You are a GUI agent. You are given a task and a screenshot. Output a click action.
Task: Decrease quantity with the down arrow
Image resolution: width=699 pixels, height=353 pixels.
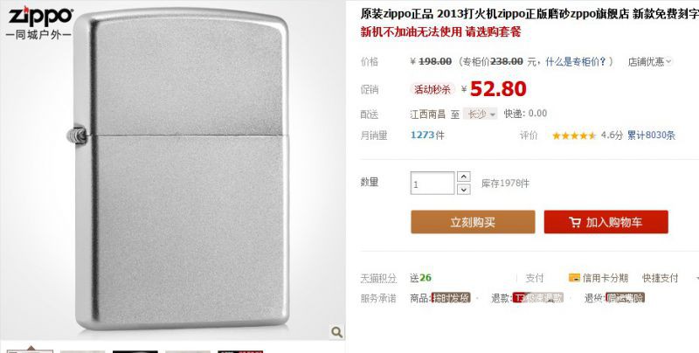(x=464, y=190)
